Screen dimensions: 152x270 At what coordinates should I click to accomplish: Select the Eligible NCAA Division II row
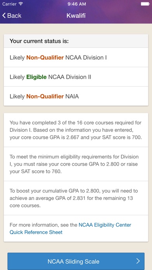[x=76, y=77]
